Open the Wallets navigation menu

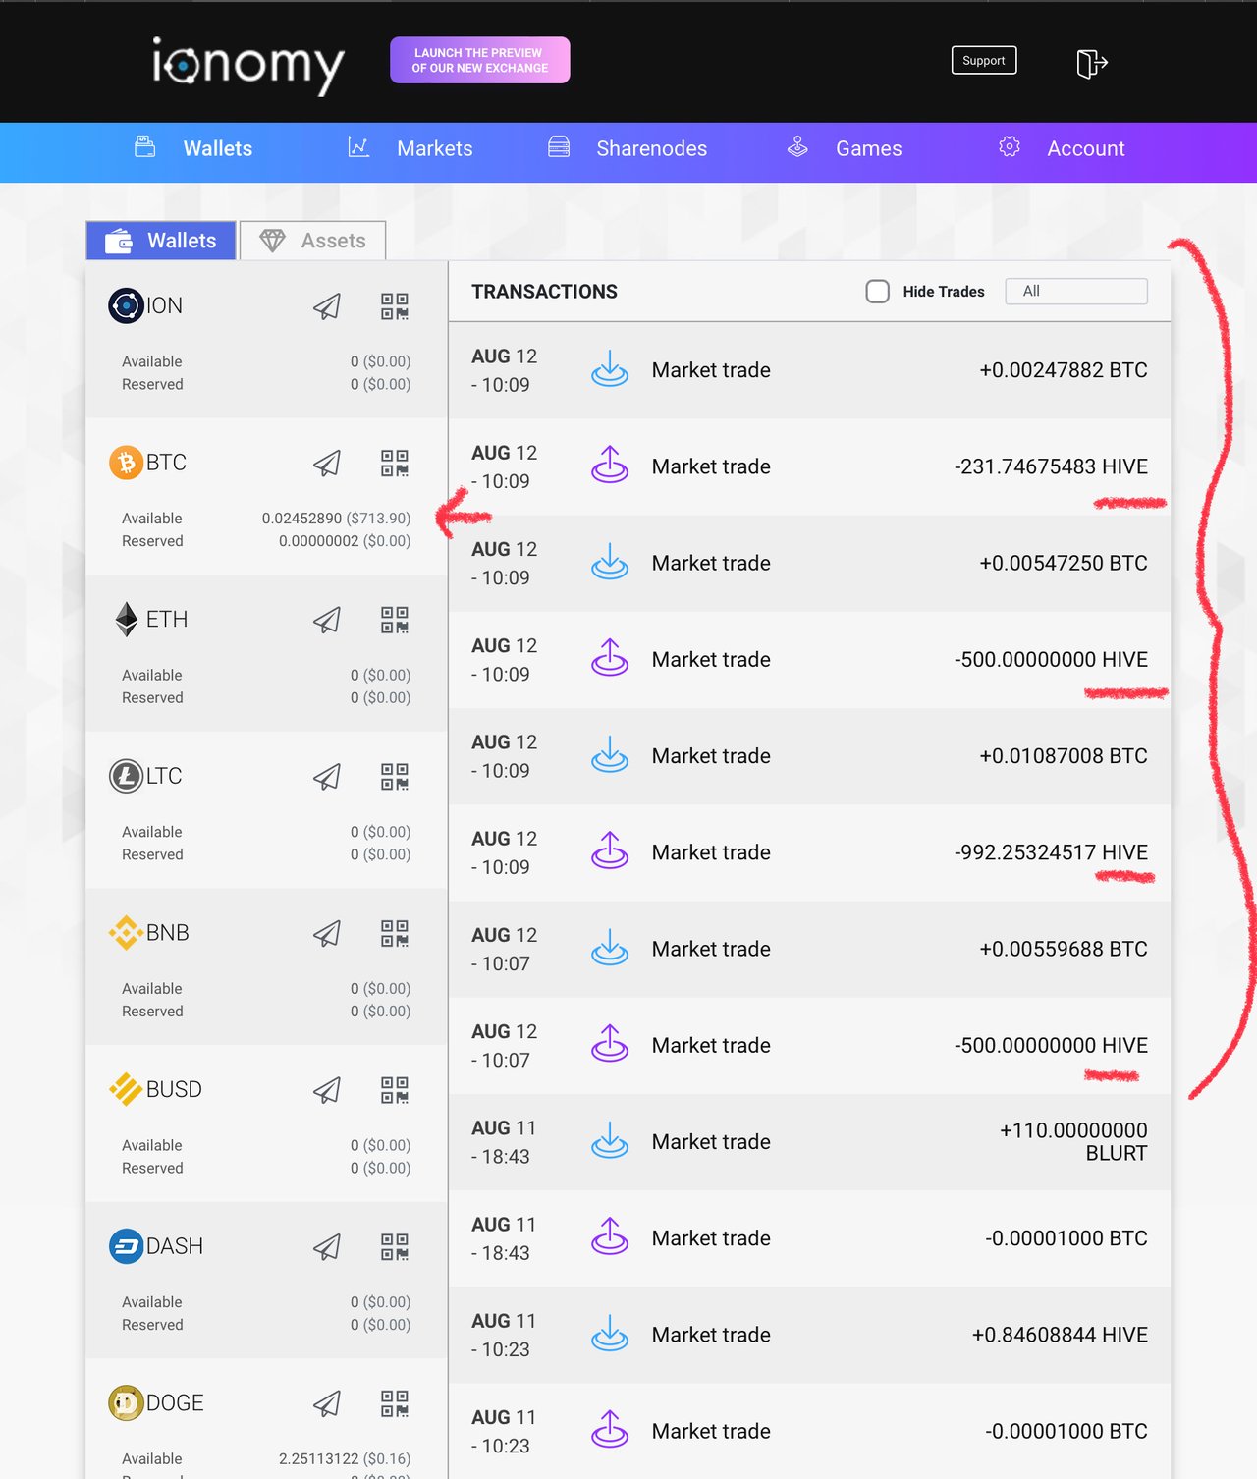coord(193,148)
